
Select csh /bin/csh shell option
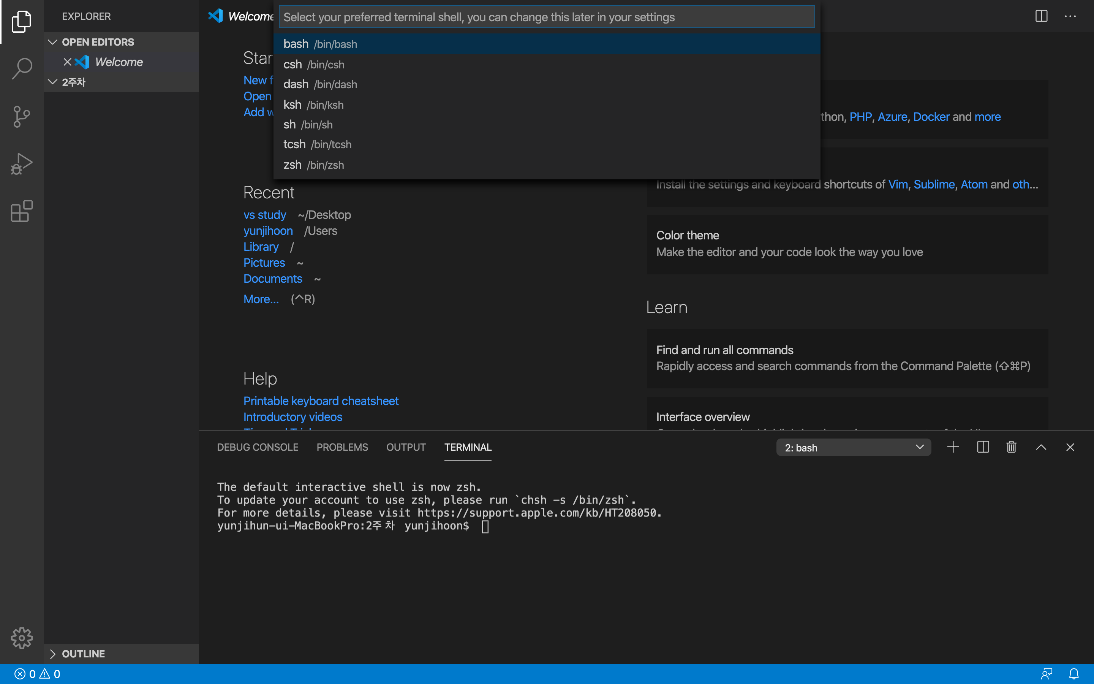click(547, 64)
